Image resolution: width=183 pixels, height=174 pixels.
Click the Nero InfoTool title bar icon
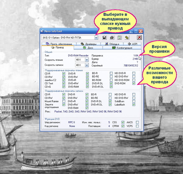pos(42,31)
